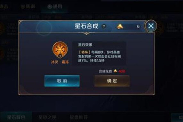183x122 pixels.
Task: Tap the star-sand balance showing 6
Action: tap(138, 27)
